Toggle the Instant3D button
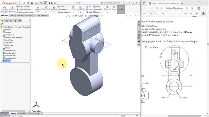 121,9
